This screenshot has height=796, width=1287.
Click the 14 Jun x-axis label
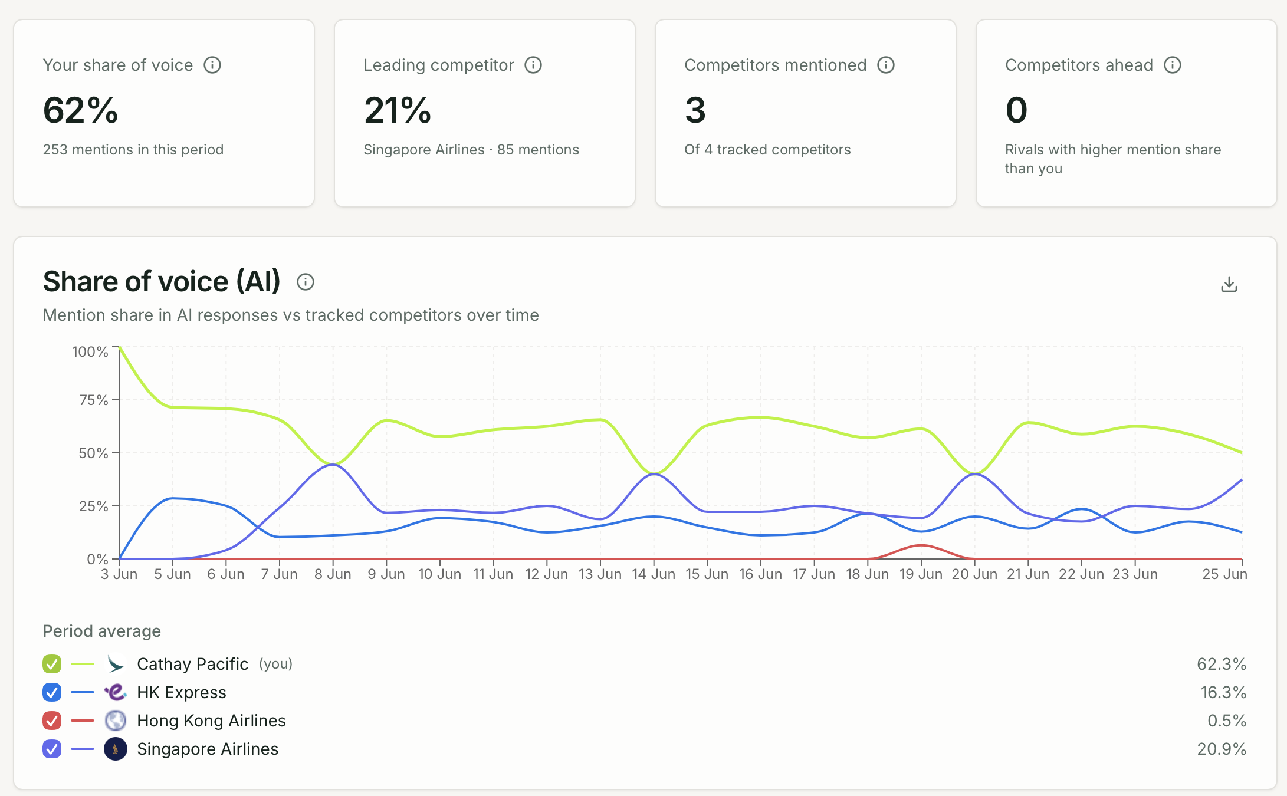click(x=654, y=574)
